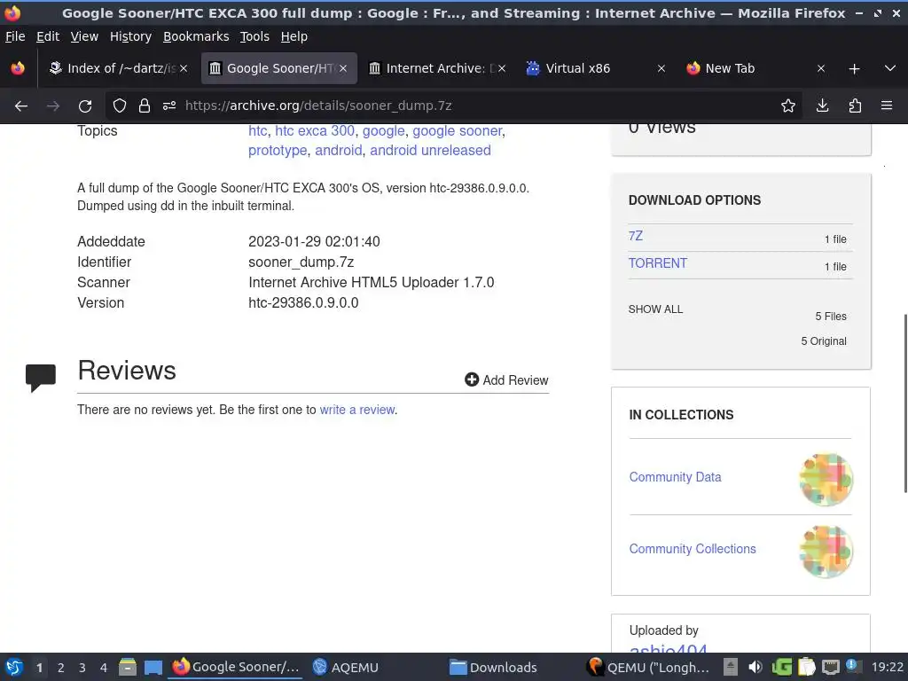Reload the current page
The height and width of the screenshot is (681, 908).
tap(85, 106)
